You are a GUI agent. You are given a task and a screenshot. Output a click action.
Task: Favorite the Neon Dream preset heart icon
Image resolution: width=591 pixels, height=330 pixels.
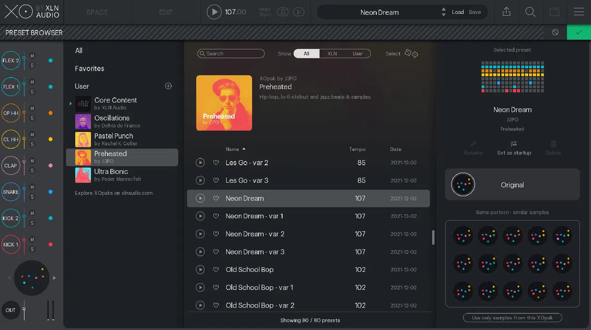(x=216, y=198)
